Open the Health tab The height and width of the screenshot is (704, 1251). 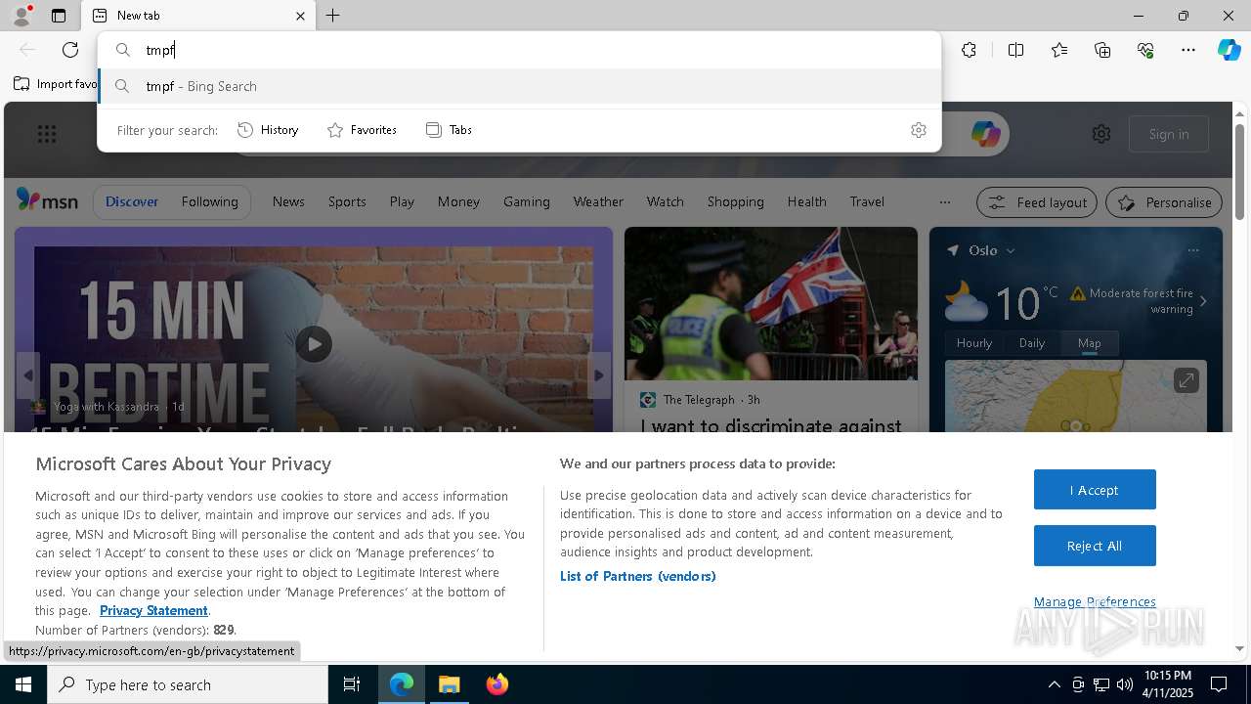[x=806, y=201]
